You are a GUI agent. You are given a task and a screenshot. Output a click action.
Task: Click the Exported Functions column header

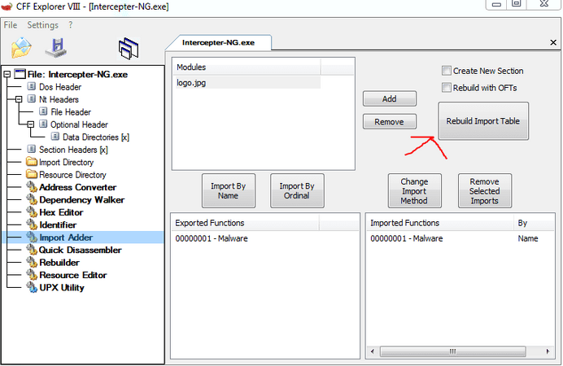point(245,223)
